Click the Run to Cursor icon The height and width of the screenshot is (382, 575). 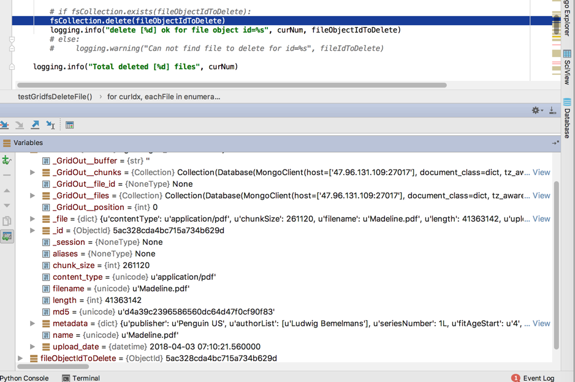[x=50, y=125]
